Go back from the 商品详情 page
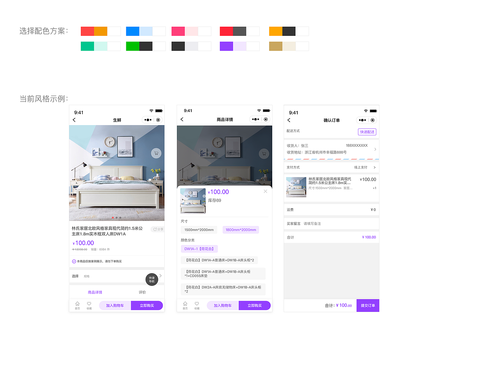 pos(182,119)
